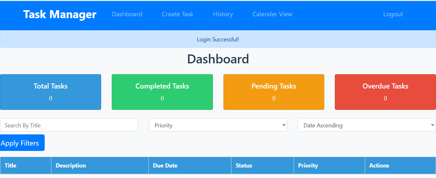Click the Priority table column header
Screen dimensions: 436x178
point(329,166)
